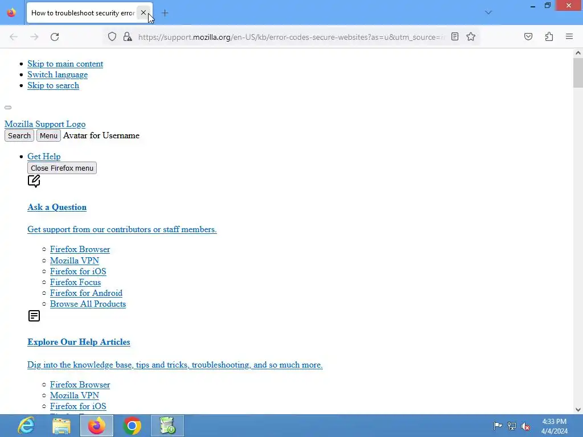
Task: Open Action Center flag tray icon
Action: 498,426
